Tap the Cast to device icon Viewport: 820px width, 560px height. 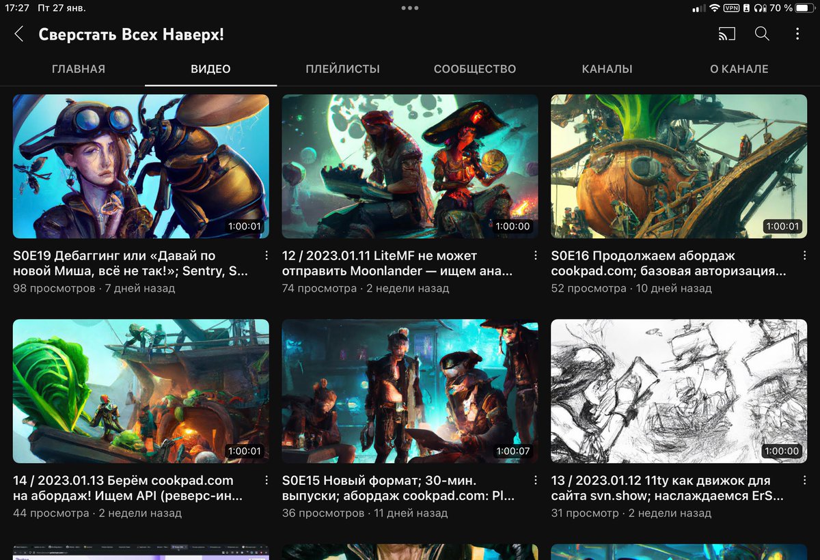pyautogui.click(x=726, y=33)
